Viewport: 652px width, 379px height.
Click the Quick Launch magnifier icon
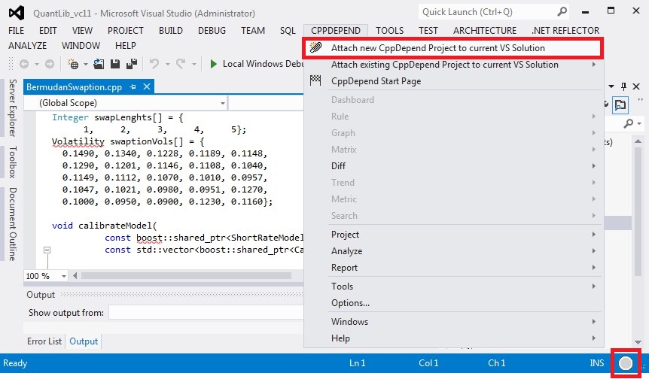[x=562, y=11]
